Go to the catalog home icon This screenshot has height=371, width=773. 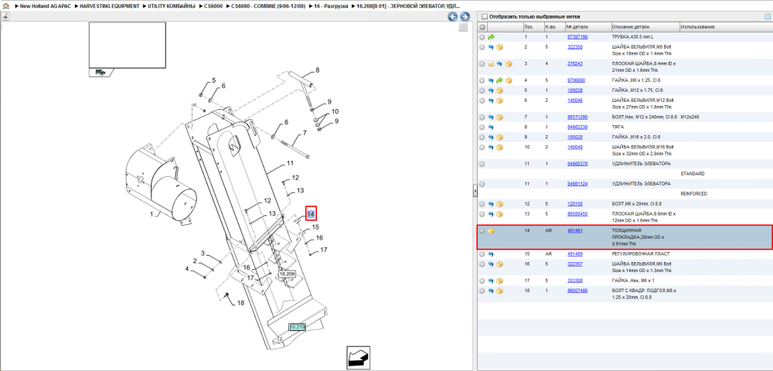point(5,6)
